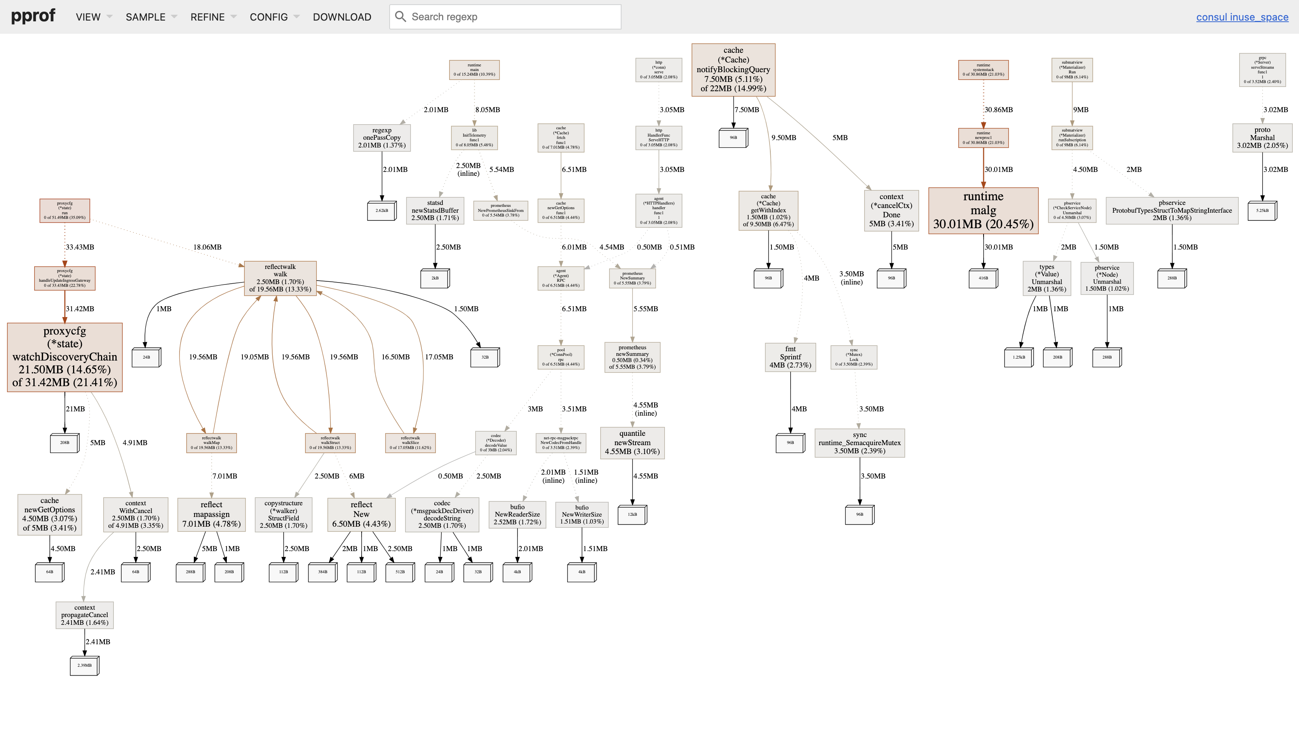The height and width of the screenshot is (730, 1299).
Task: Open the CONFIG menu
Action: coord(274,17)
